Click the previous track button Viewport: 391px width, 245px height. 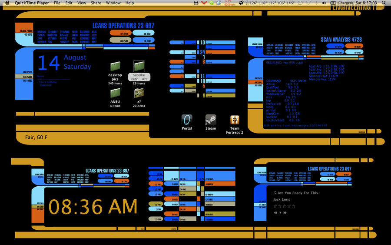pyautogui.click(x=275, y=213)
